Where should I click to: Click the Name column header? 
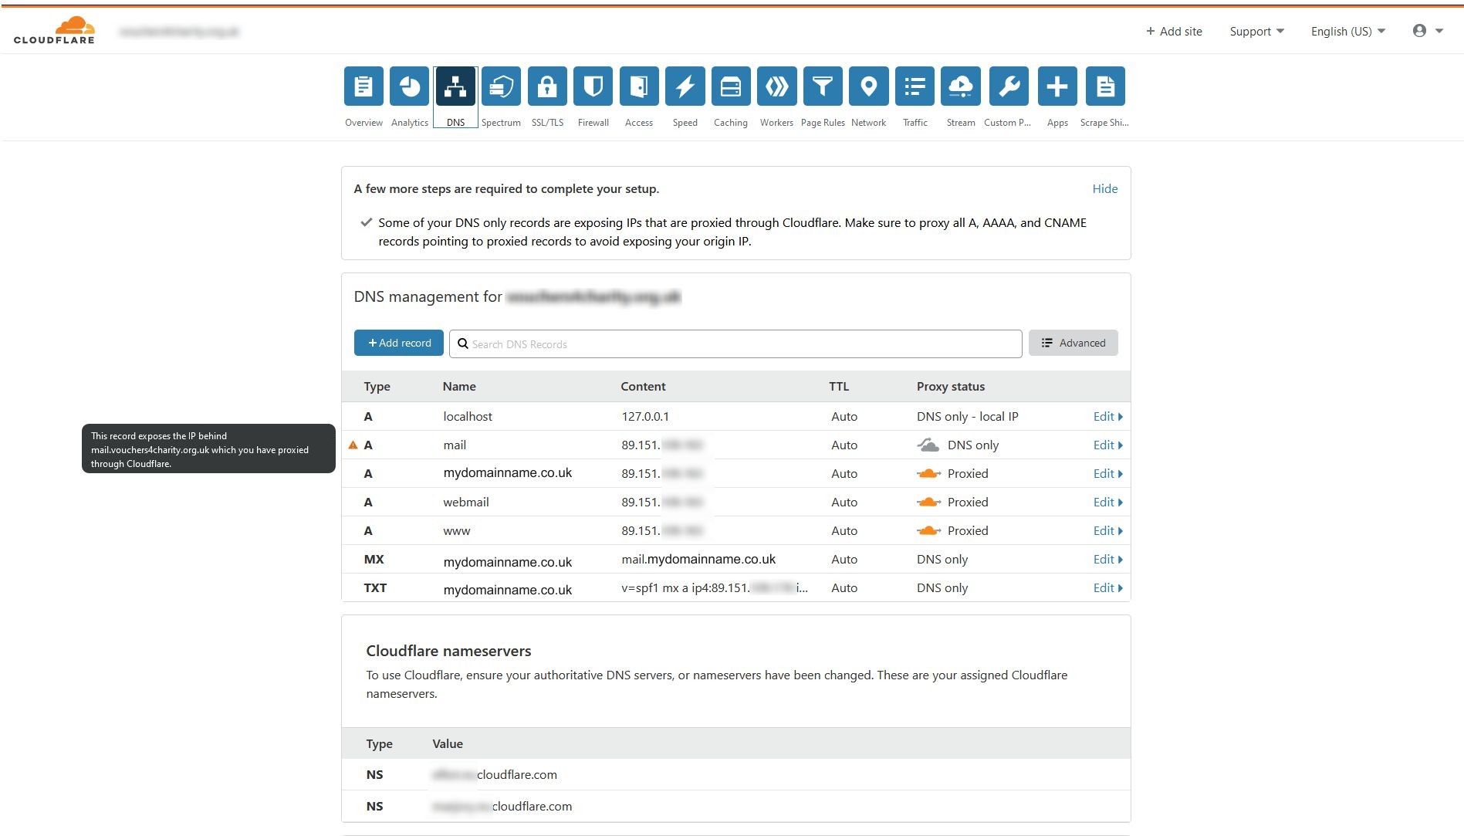coord(459,386)
